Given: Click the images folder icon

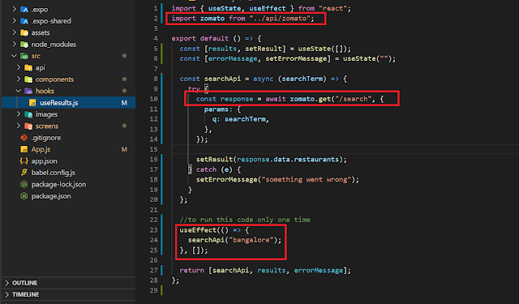Looking at the screenshot, I should (28, 114).
